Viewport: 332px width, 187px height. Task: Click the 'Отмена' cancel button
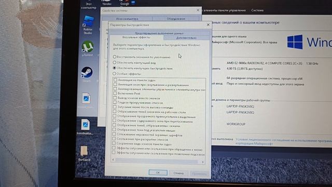[x=178, y=173]
